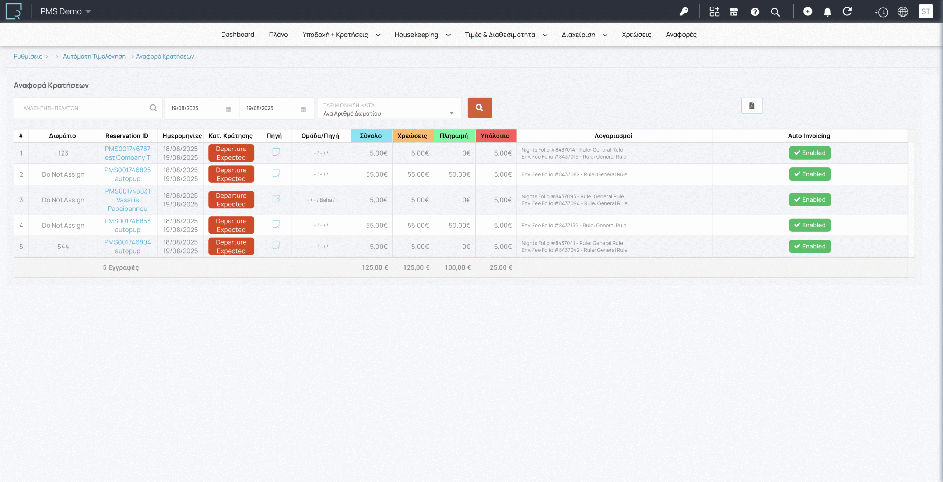
Task: Export the report with document icon
Action: (x=752, y=106)
